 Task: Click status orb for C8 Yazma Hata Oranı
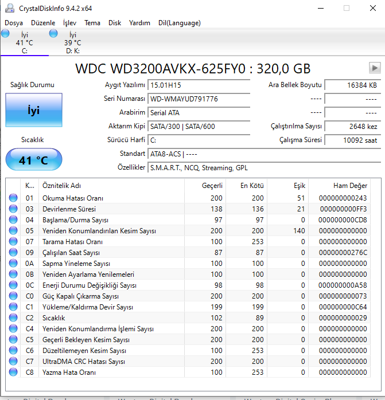[x=13, y=372]
